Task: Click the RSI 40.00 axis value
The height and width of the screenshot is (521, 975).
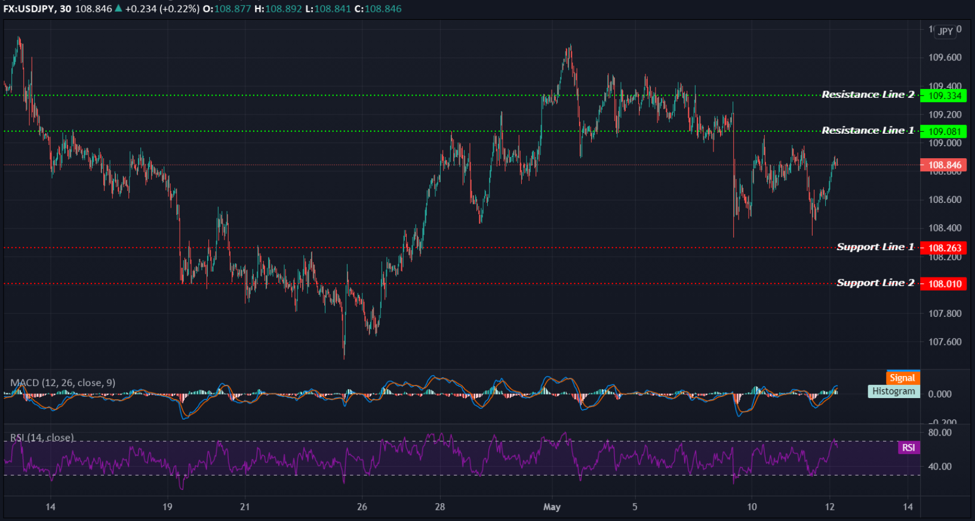Action: pyautogui.click(x=940, y=467)
